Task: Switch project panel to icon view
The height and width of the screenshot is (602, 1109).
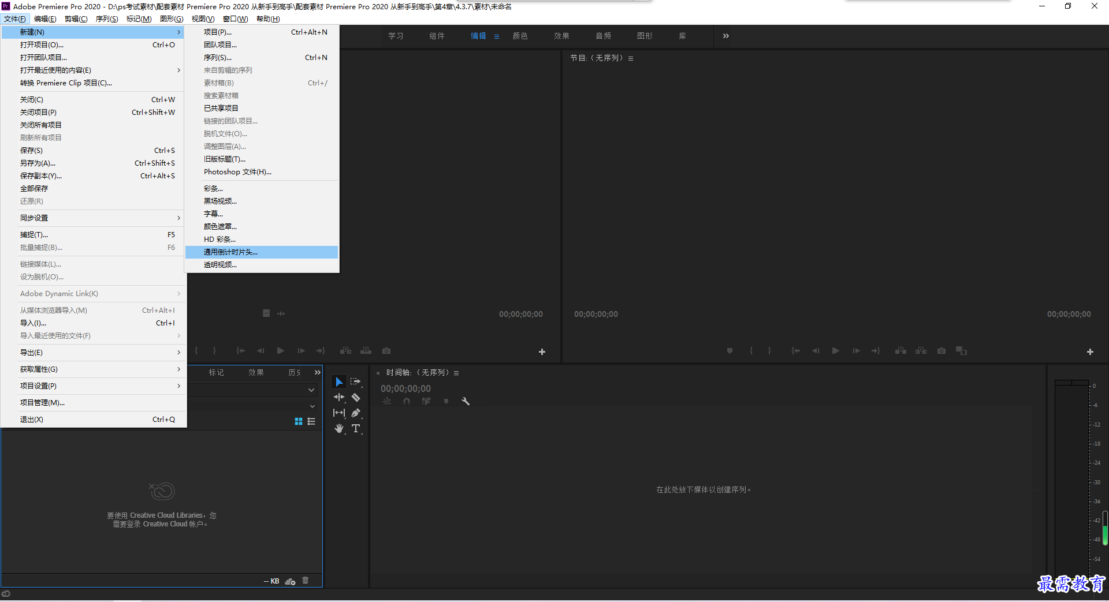Action: click(x=299, y=421)
